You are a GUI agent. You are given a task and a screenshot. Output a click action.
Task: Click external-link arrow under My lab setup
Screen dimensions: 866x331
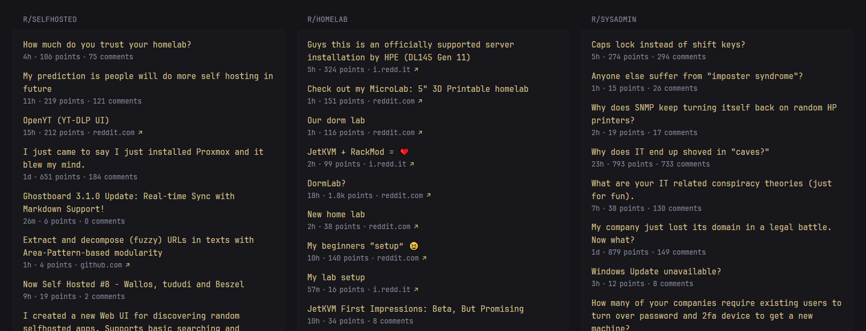[x=416, y=289]
